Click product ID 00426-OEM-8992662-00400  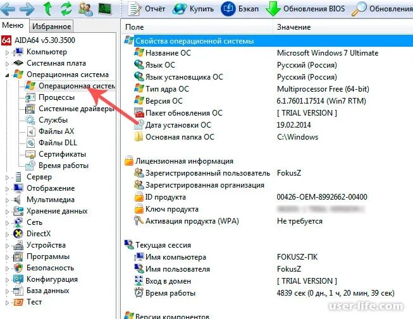point(322,197)
